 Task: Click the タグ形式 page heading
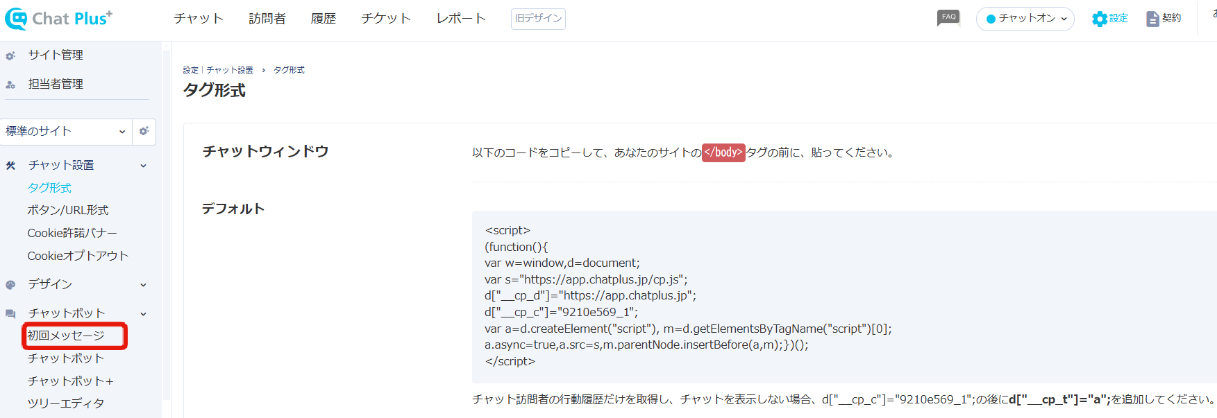215,91
